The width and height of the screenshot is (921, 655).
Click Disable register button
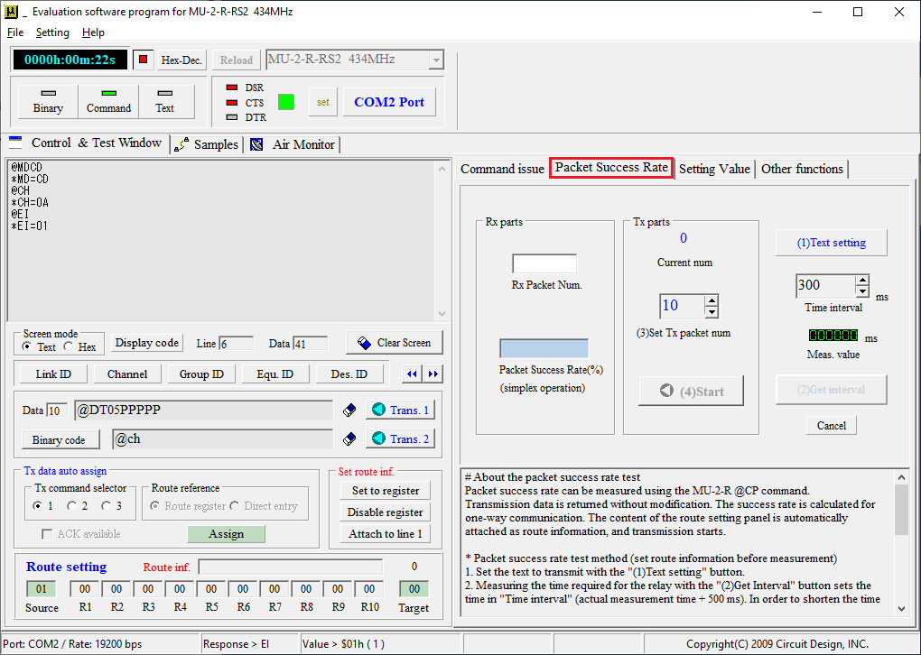pos(386,512)
